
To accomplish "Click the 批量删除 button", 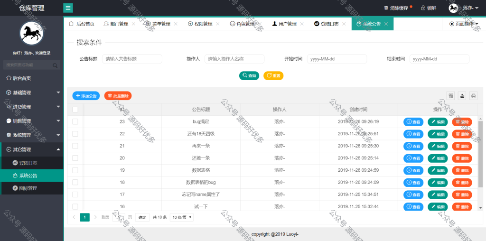I will [118, 96].
